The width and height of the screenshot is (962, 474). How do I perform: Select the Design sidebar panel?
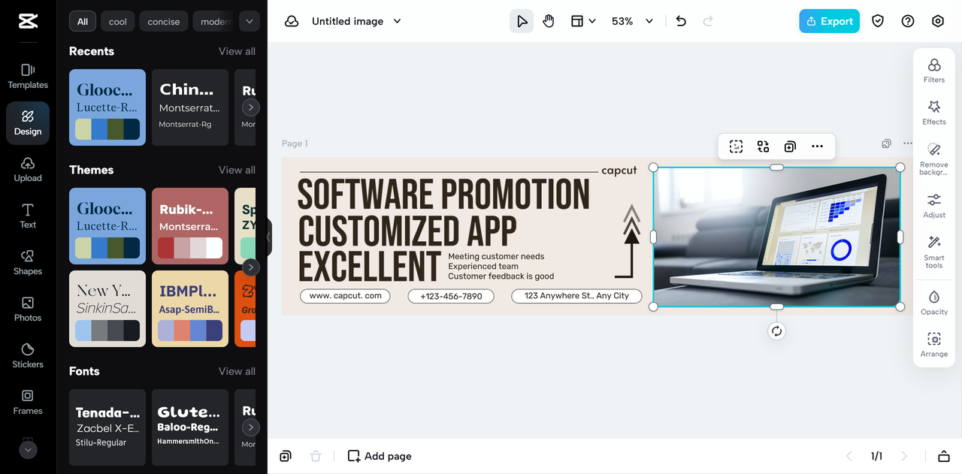pyautogui.click(x=28, y=123)
